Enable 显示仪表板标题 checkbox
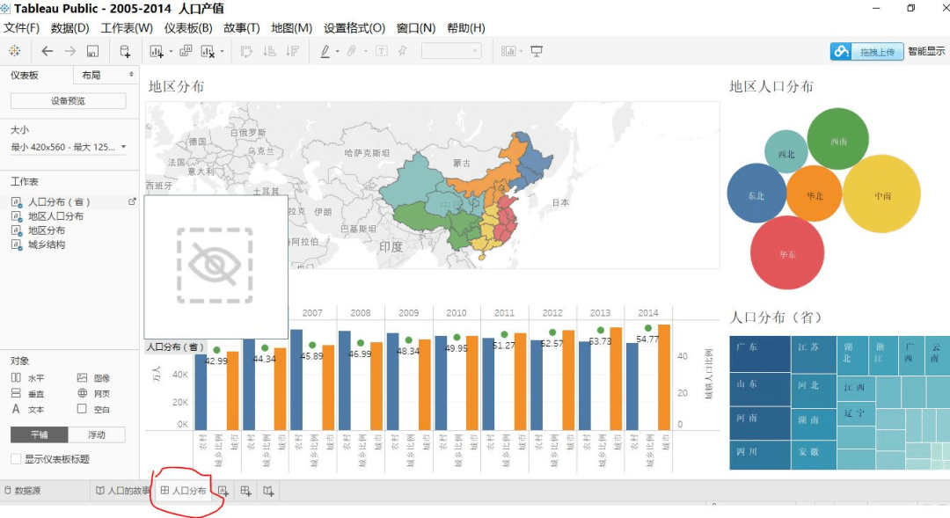This screenshot has width=950, height=518. pos(16,459)
